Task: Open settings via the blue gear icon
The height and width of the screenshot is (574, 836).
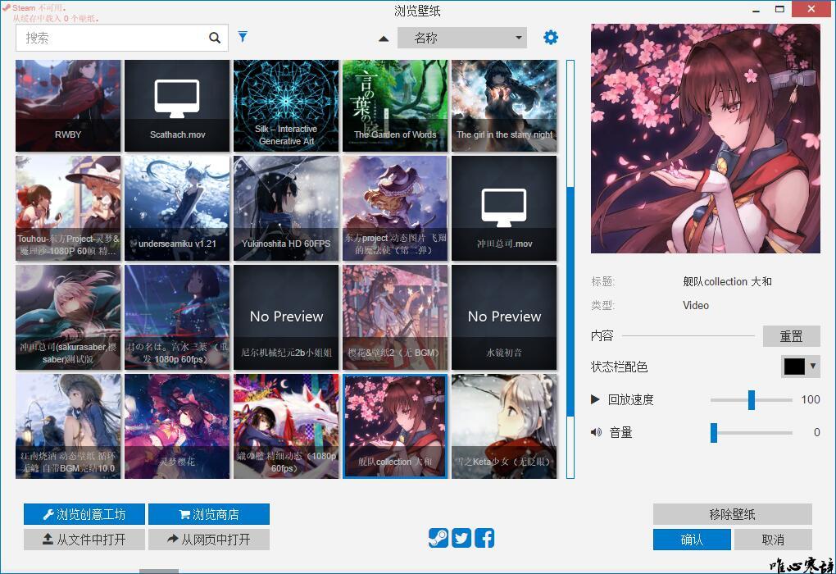Action: (x=551, y=38)
